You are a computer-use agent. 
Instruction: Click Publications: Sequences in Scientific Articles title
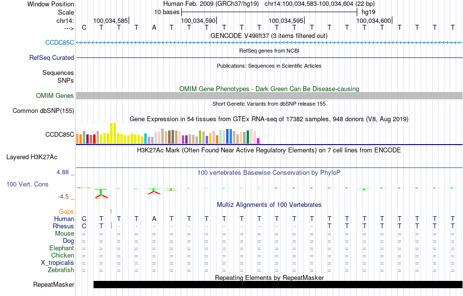pos(269,66)
